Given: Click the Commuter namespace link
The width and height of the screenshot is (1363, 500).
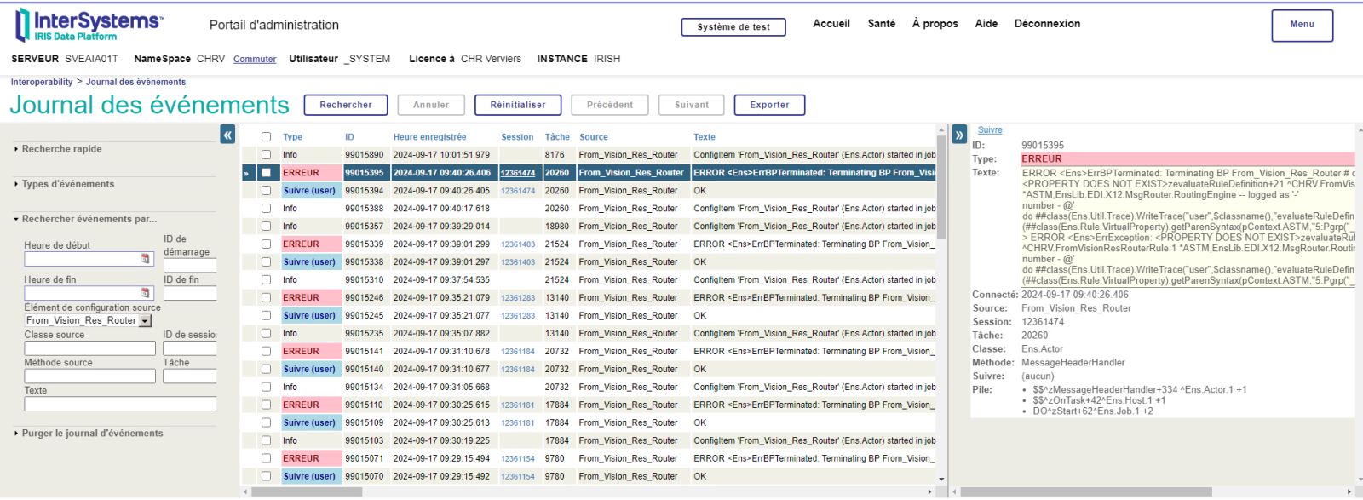Looking at the screenshot, I should pos(255,60).
